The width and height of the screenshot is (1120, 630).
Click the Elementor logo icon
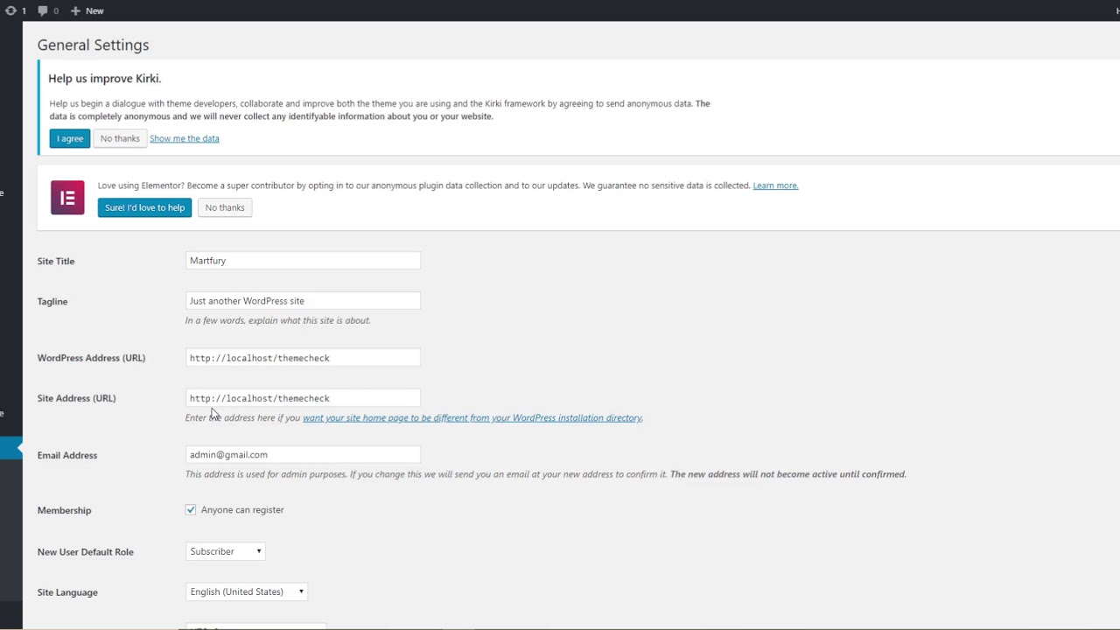pyautogui.click(x=67, y=198)
